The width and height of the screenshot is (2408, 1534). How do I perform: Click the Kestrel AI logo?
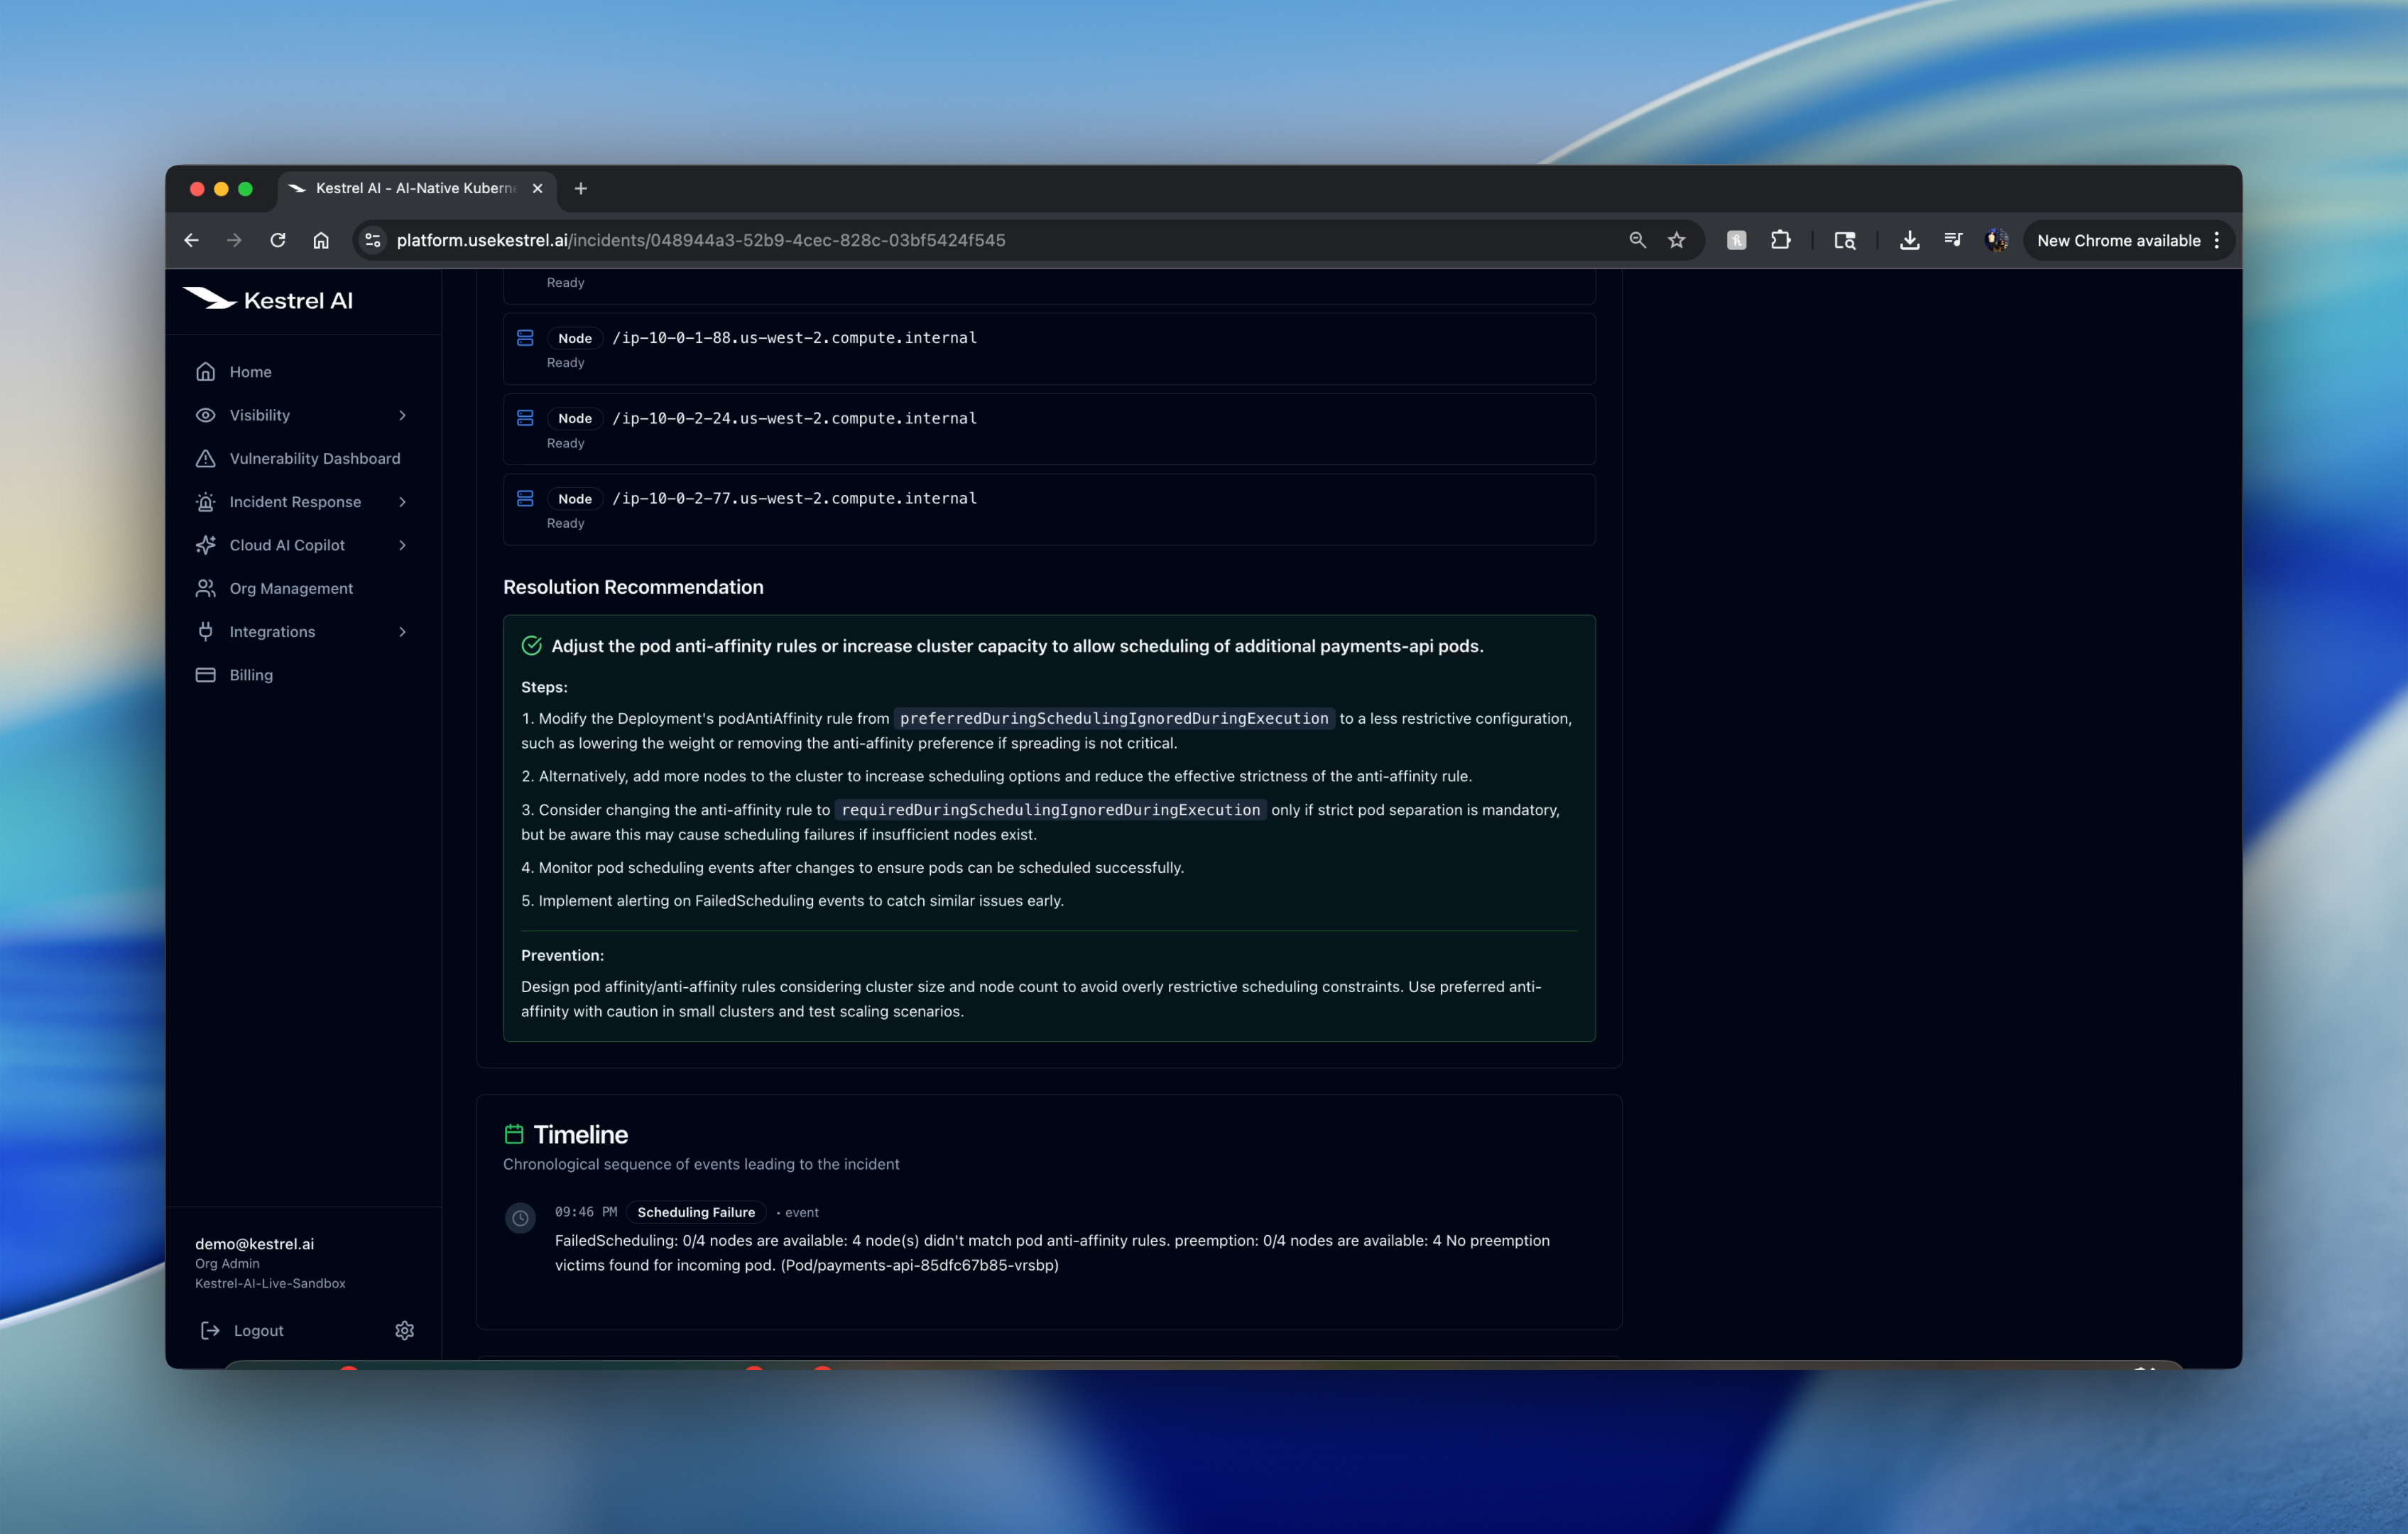click(268, 300)
